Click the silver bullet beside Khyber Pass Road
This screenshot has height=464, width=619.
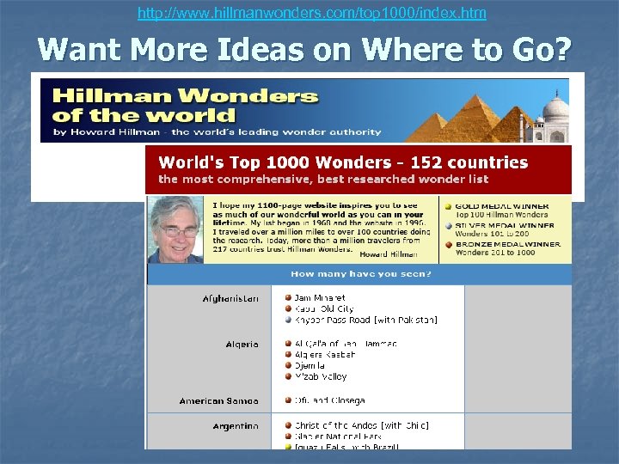[288, 320]
